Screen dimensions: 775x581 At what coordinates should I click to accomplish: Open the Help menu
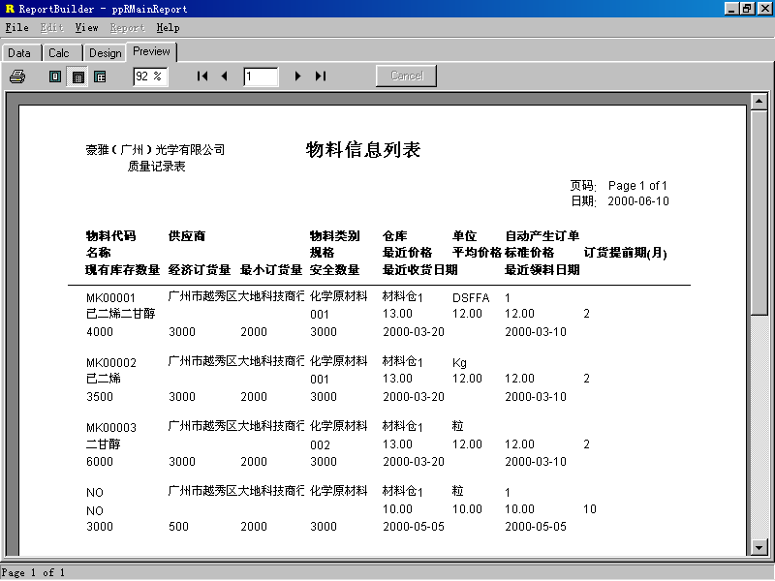click(168, 28)
